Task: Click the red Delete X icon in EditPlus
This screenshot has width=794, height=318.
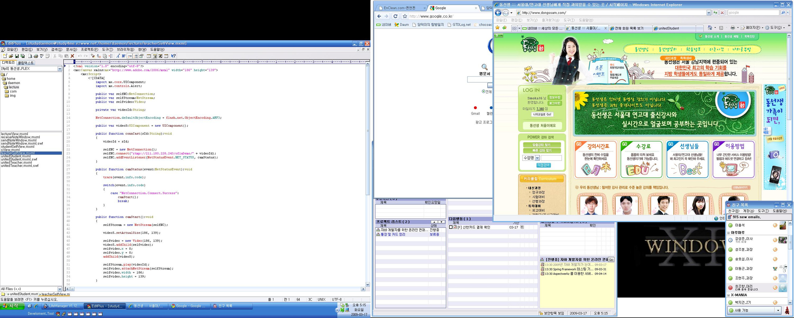Action: 72,56
